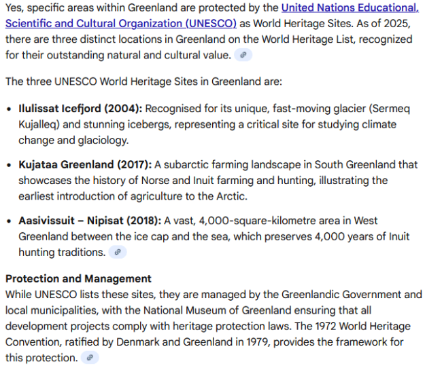Follow the 'United Nations Educational,' hyperlink

(x=350, y=7)
